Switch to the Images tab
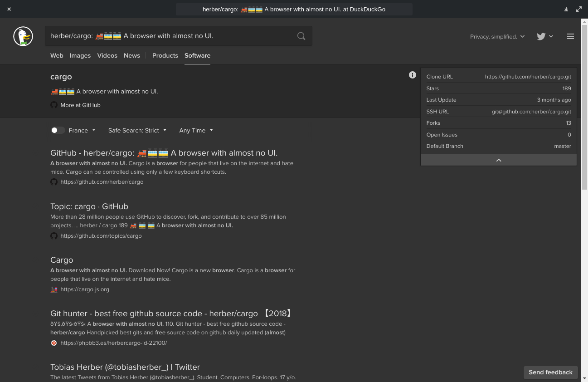This screenshot has width=588, height=382. click(80, 55)
